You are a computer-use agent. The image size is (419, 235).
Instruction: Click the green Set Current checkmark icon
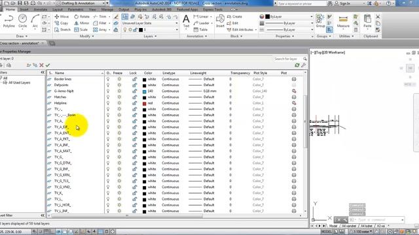click(x=48, y=65)
